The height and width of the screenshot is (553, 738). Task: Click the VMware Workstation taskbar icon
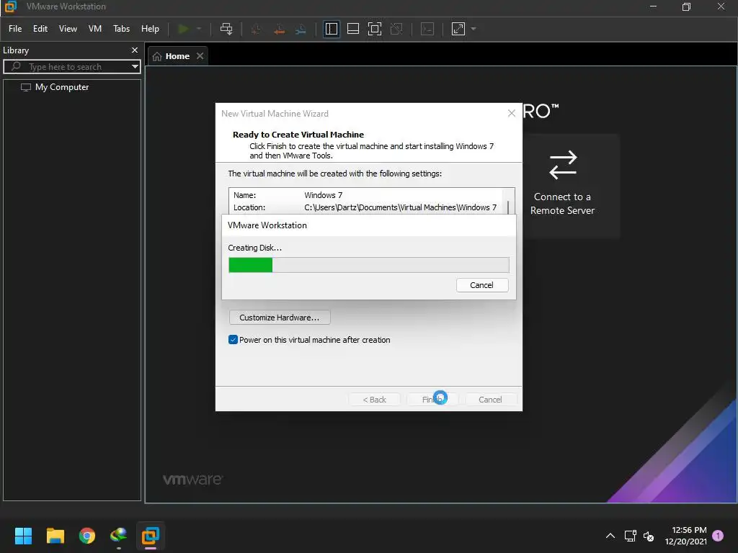[151, 536]
